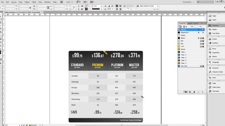Select the [Registration] swatch
The image size is (225, 126).
[x=191, y=33]
